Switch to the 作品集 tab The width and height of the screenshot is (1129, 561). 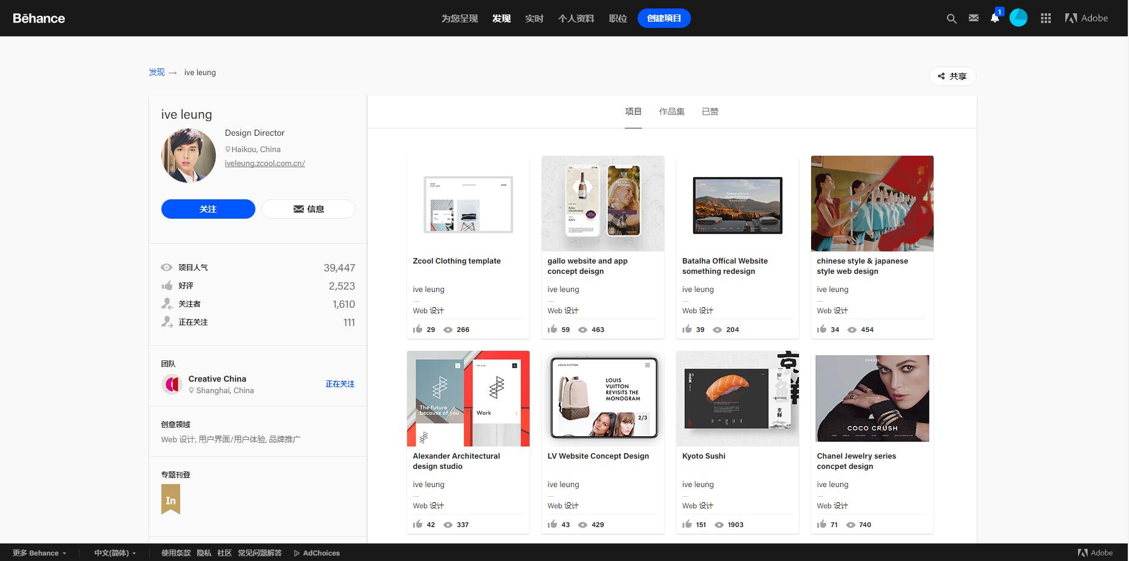(x=672, y=111)
